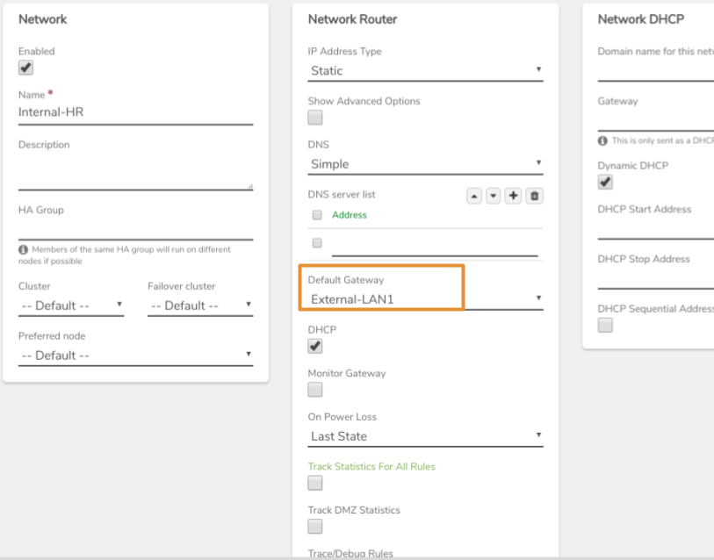Image resolution: width=714 pixels, height=560 pixels.
Task: Select all DNS addresses header checkbox
Action: (317, 215)
